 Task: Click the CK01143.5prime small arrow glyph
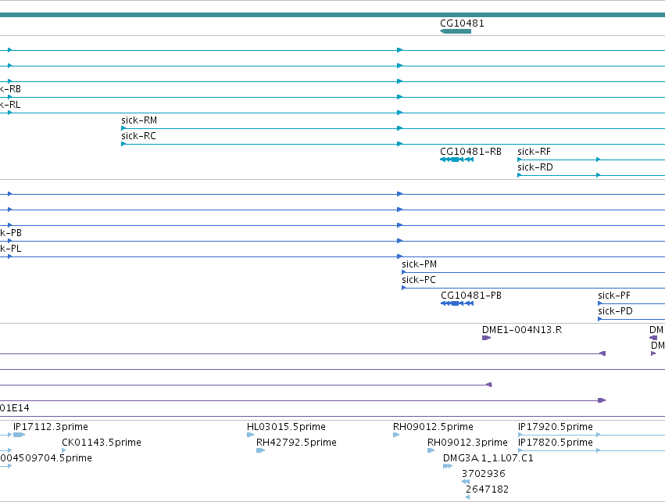[63, 450]
